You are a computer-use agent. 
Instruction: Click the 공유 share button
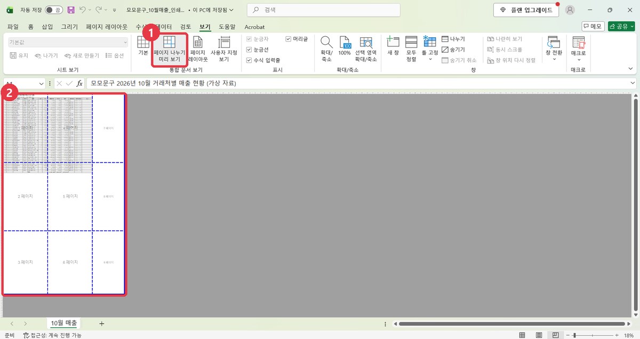[x=621, y=26]
